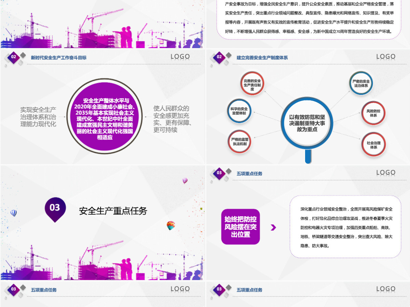Click LOGO on the 新时代安全生产工作奋斗目标 slide

pos(180,57)
